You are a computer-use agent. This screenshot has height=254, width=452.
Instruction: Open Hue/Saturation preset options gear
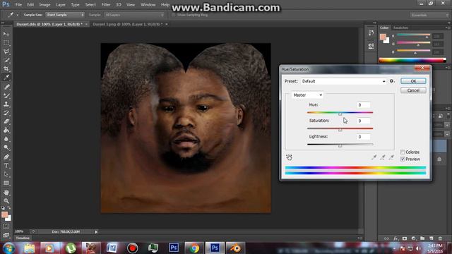click(391, 81)
